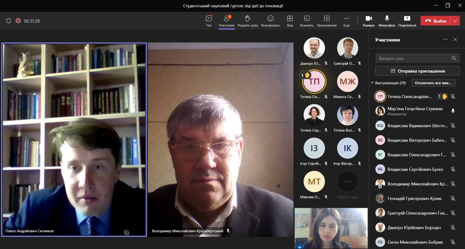
Task: Click Дмитро Ю... avatar tile
Action: (x=314, y=48)
